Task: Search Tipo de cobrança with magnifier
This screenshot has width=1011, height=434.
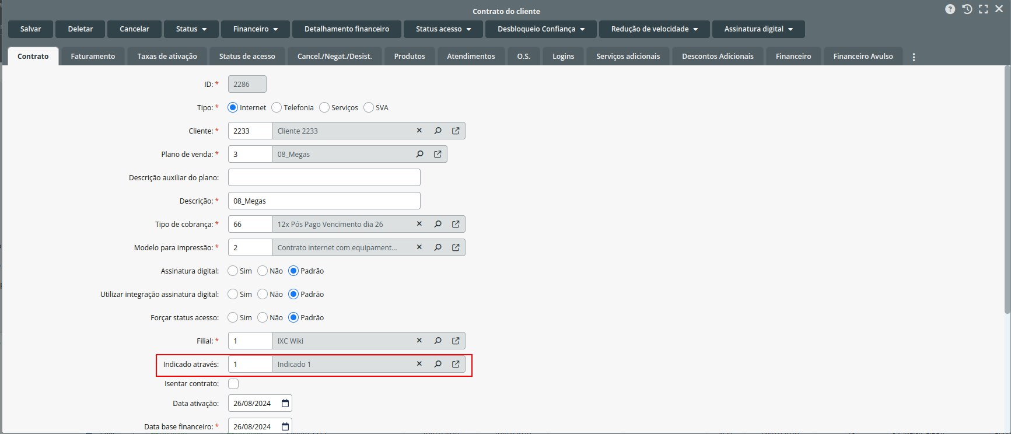Action: coord(438,224)
